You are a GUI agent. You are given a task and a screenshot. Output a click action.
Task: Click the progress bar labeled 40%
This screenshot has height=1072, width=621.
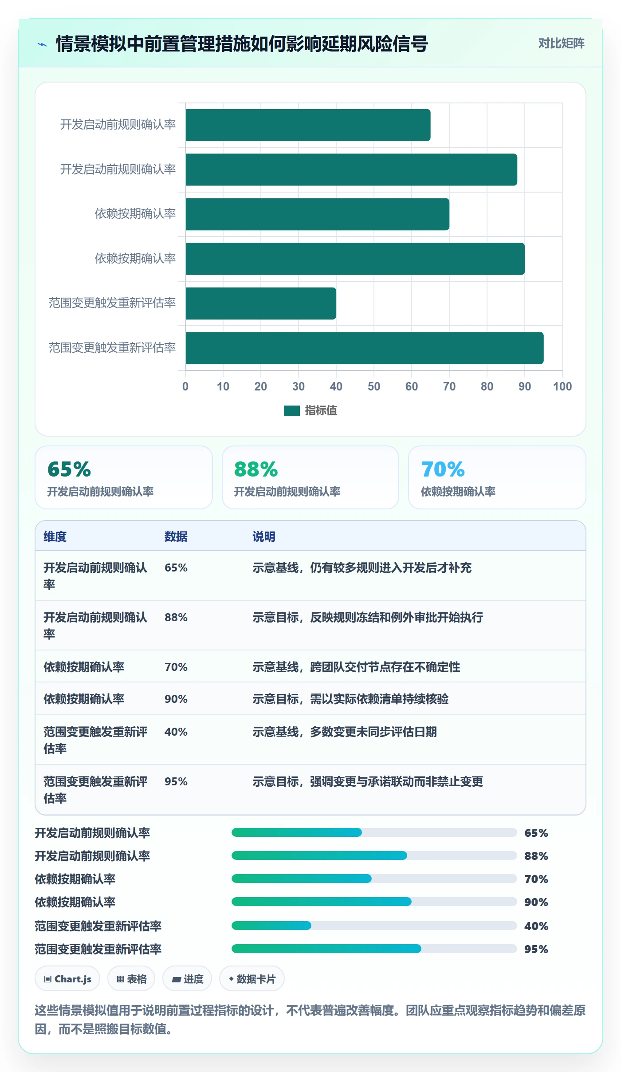374,926
